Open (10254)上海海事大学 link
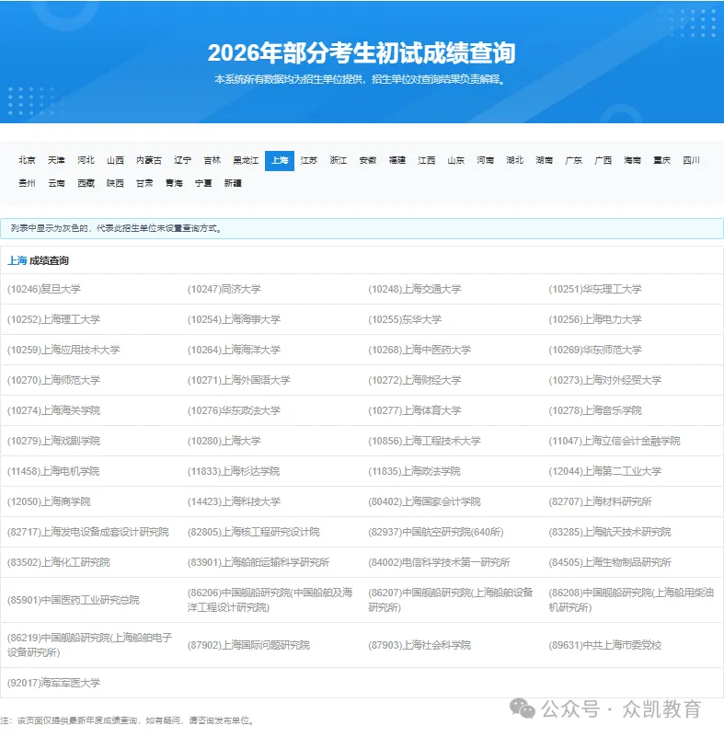The width and height of the screenshot is (724, 737). pyautogui.click(x=234, y=319)
